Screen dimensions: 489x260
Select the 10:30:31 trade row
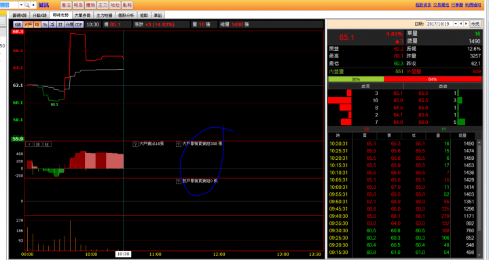click(x=402, y=144)
